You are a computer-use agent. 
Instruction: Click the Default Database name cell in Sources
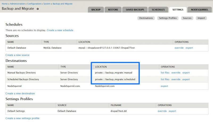(x=17, y=48)
